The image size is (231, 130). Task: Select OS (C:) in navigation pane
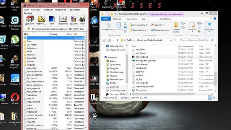point(113,83)
